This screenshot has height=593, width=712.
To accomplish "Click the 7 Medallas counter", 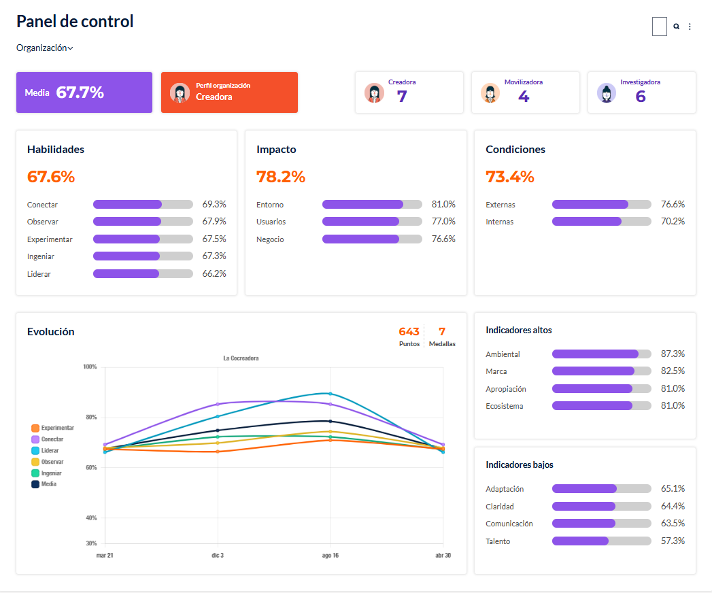I will [442, 337].
